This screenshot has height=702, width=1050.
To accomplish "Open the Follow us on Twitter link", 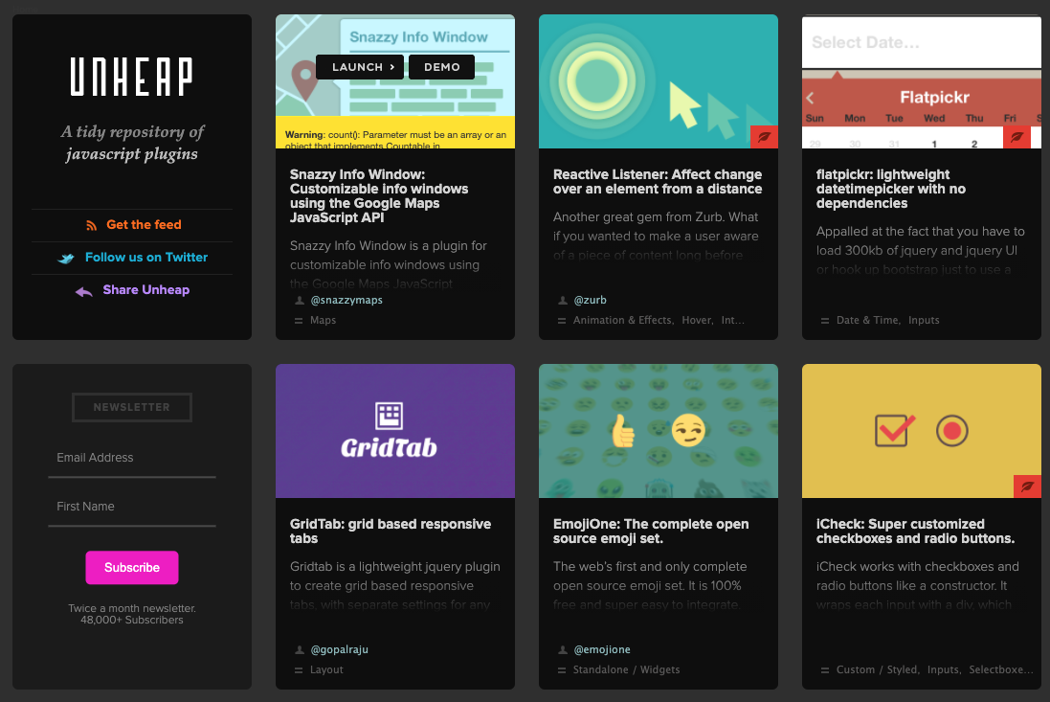I will [x=146, y=258].
